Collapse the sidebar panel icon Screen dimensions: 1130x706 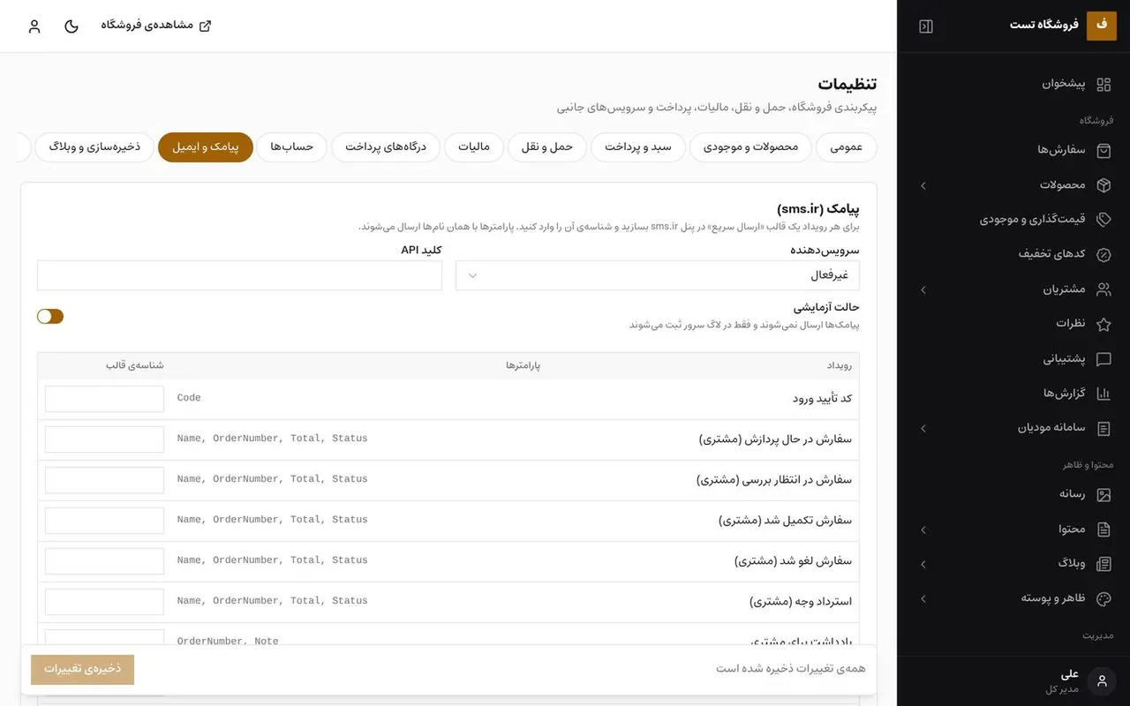point(926,26)
